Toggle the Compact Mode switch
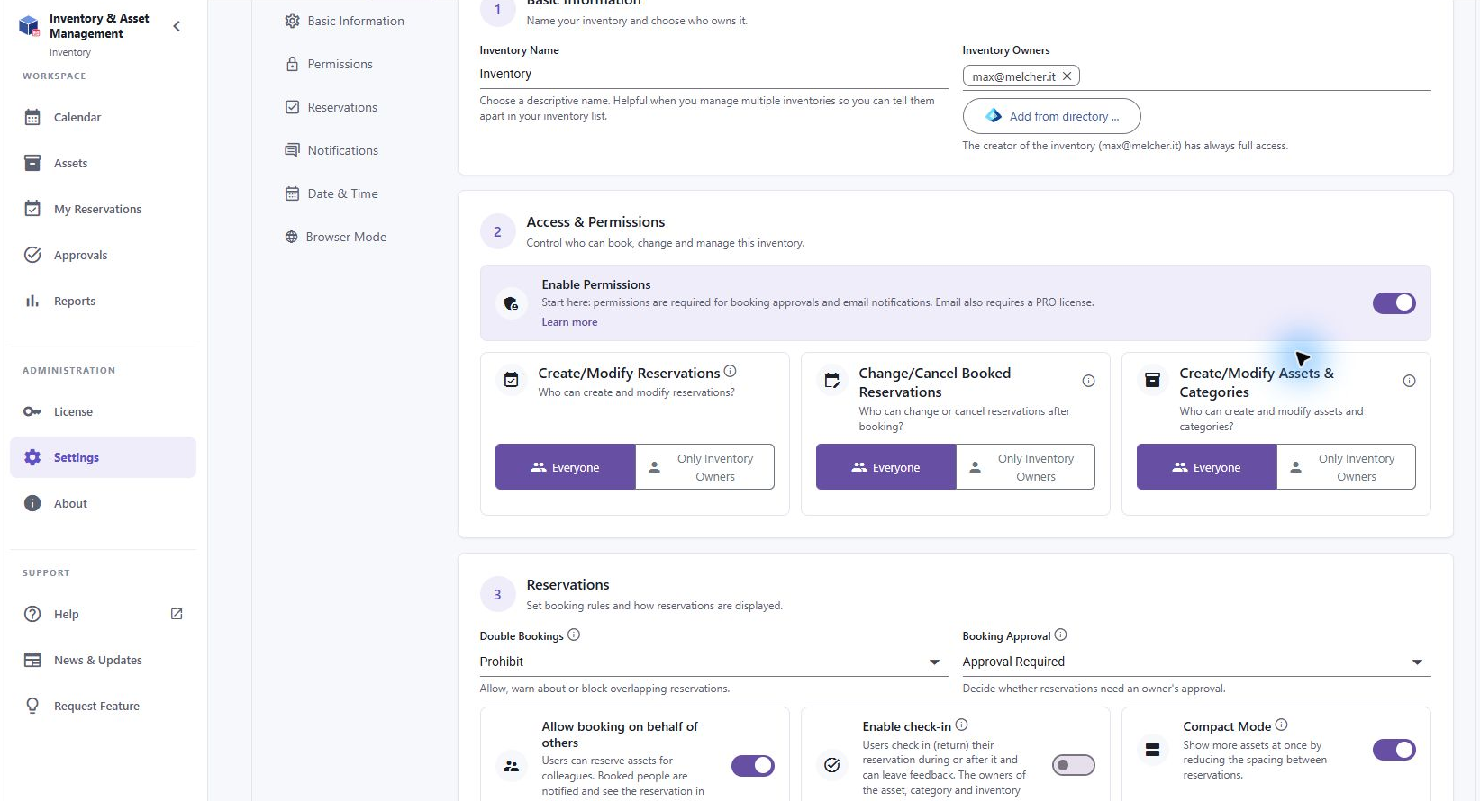1480x801 pixels. coord(1394,750)
